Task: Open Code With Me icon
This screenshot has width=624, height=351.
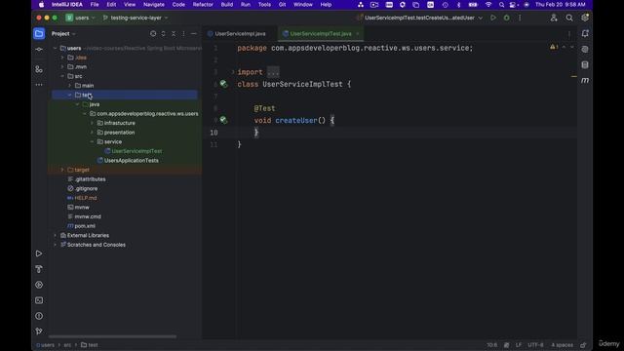Action: 554,18
